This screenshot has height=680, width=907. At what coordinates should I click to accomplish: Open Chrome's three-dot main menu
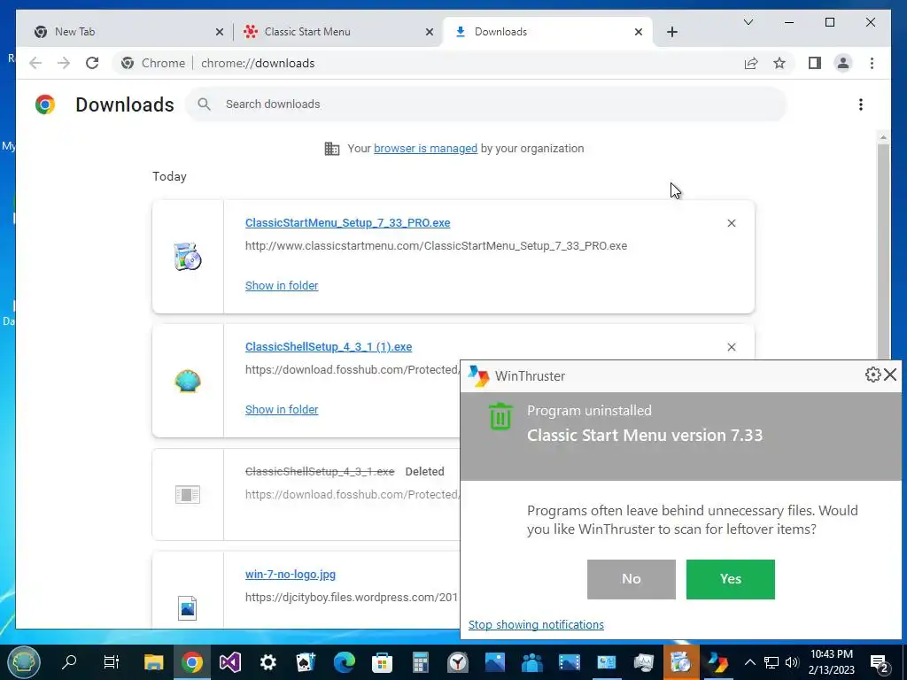pyautogui.click(x=872, y=63)
